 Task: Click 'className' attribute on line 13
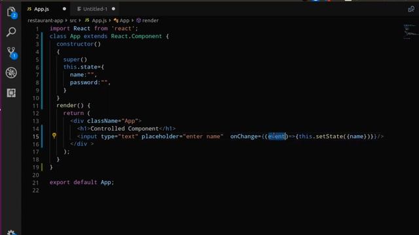pos(102,121)
